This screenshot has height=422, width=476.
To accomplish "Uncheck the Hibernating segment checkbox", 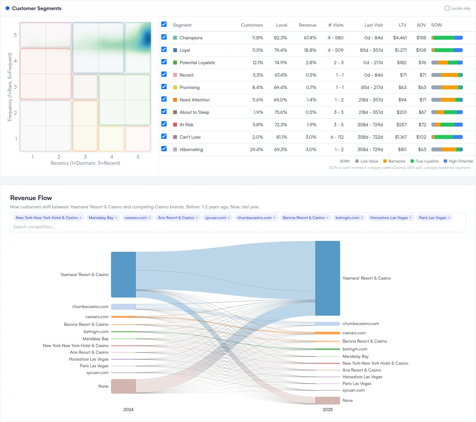I will [x=164, y=149].
